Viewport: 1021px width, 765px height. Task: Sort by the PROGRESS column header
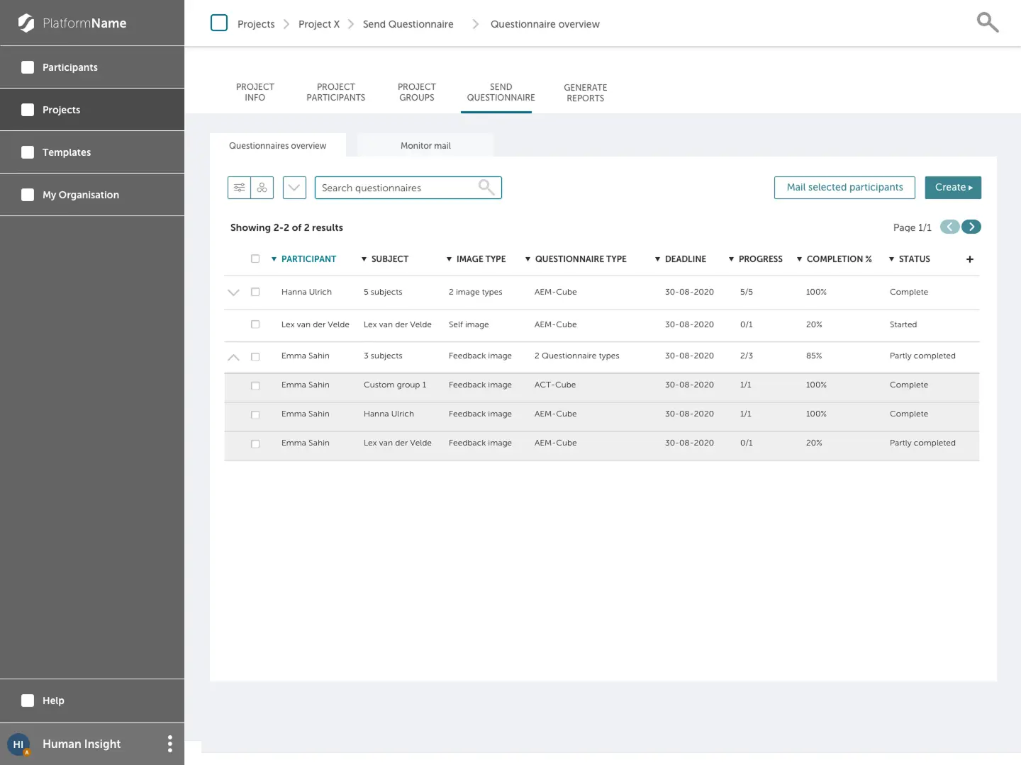tap(756, 259)
